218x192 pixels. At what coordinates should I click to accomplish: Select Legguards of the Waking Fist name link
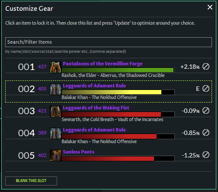coord(96,108)
